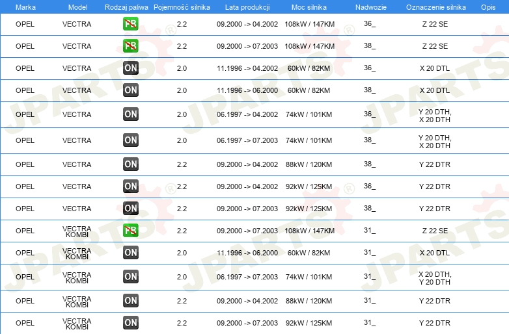This screenshot has height=334, width=509.
Task: Click ON icon in Vectra 36_ 92kW row
Action: [130, 186]
